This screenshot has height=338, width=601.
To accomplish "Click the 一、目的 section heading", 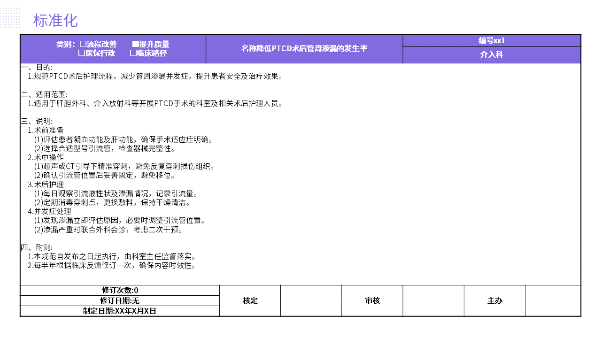I will 37,68.
